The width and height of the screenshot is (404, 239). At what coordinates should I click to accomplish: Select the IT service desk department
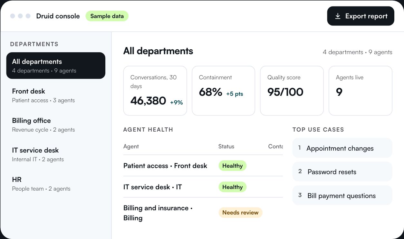[x=56, y=154]
